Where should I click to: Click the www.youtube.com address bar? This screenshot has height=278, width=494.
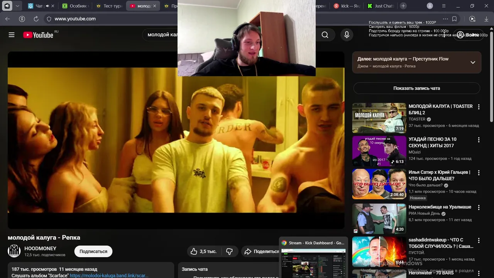tap(75, 19)
